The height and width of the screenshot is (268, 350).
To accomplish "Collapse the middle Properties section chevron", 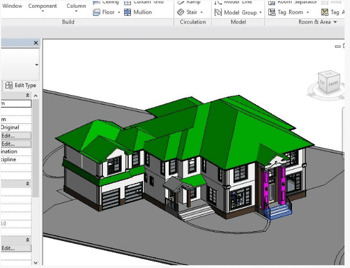I will (28, 184).
